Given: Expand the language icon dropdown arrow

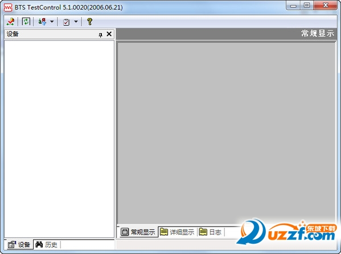Looking at the screenshot, I should pos(52,22).
